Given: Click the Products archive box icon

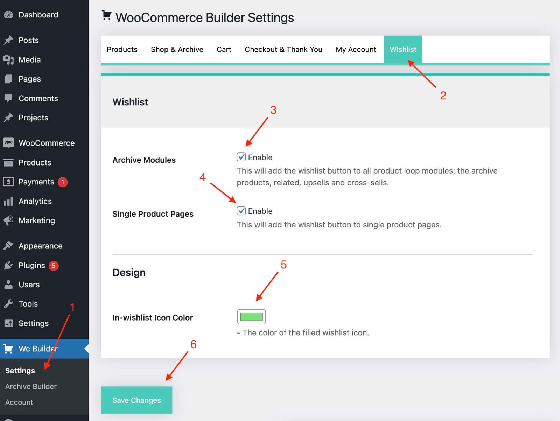Looking at the screenshot, I should pos(8,162).
